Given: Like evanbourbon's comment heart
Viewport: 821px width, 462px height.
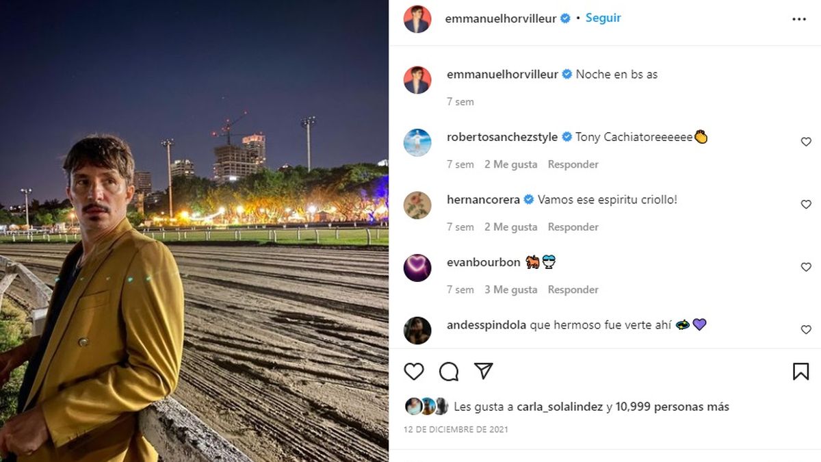Looking at the screenshot, I should [806, 267].
